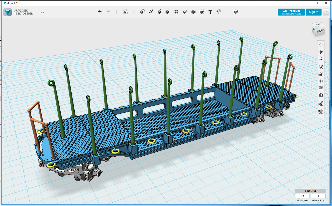Take a screenshot with camera icon
332x206 pixels.
pyautogui.click(x=321, y=95)
